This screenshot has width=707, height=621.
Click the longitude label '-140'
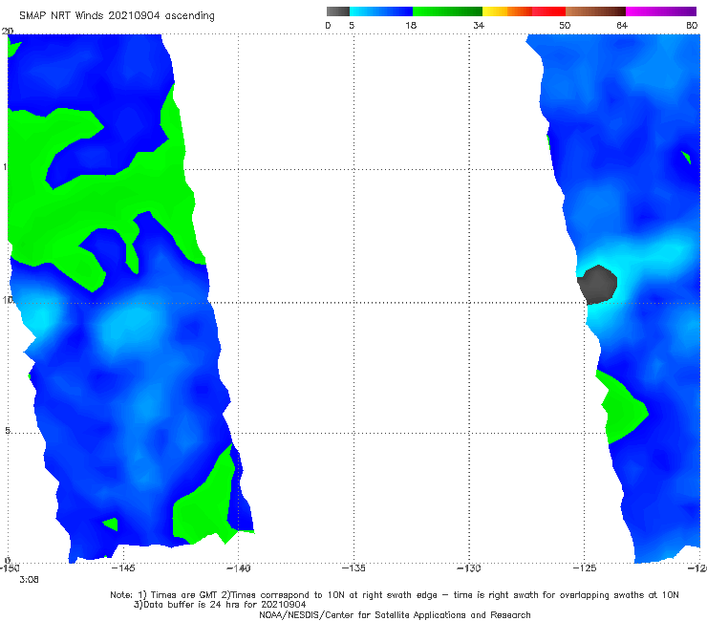click(238, 567)
